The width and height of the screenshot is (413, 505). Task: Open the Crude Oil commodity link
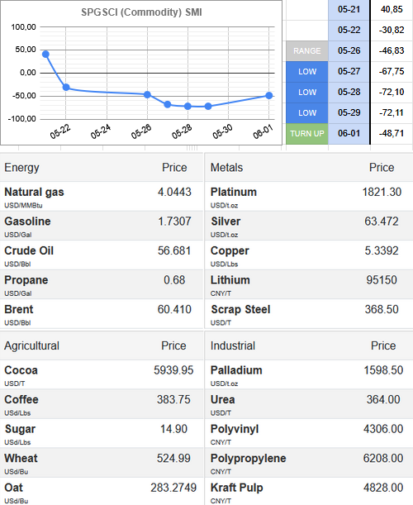click(29, 250)
